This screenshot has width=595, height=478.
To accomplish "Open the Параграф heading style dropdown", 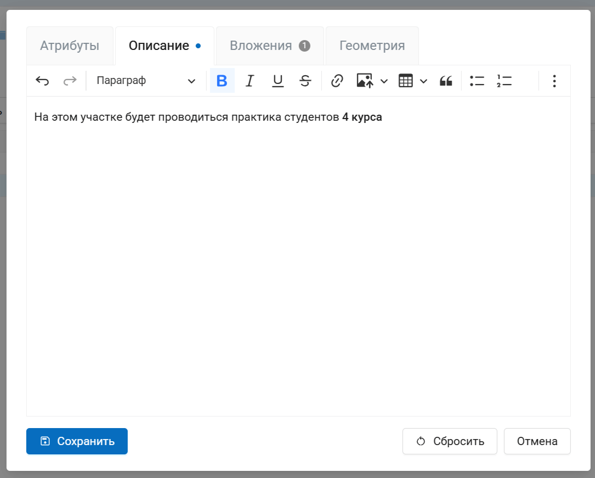I will pos(146,81).
